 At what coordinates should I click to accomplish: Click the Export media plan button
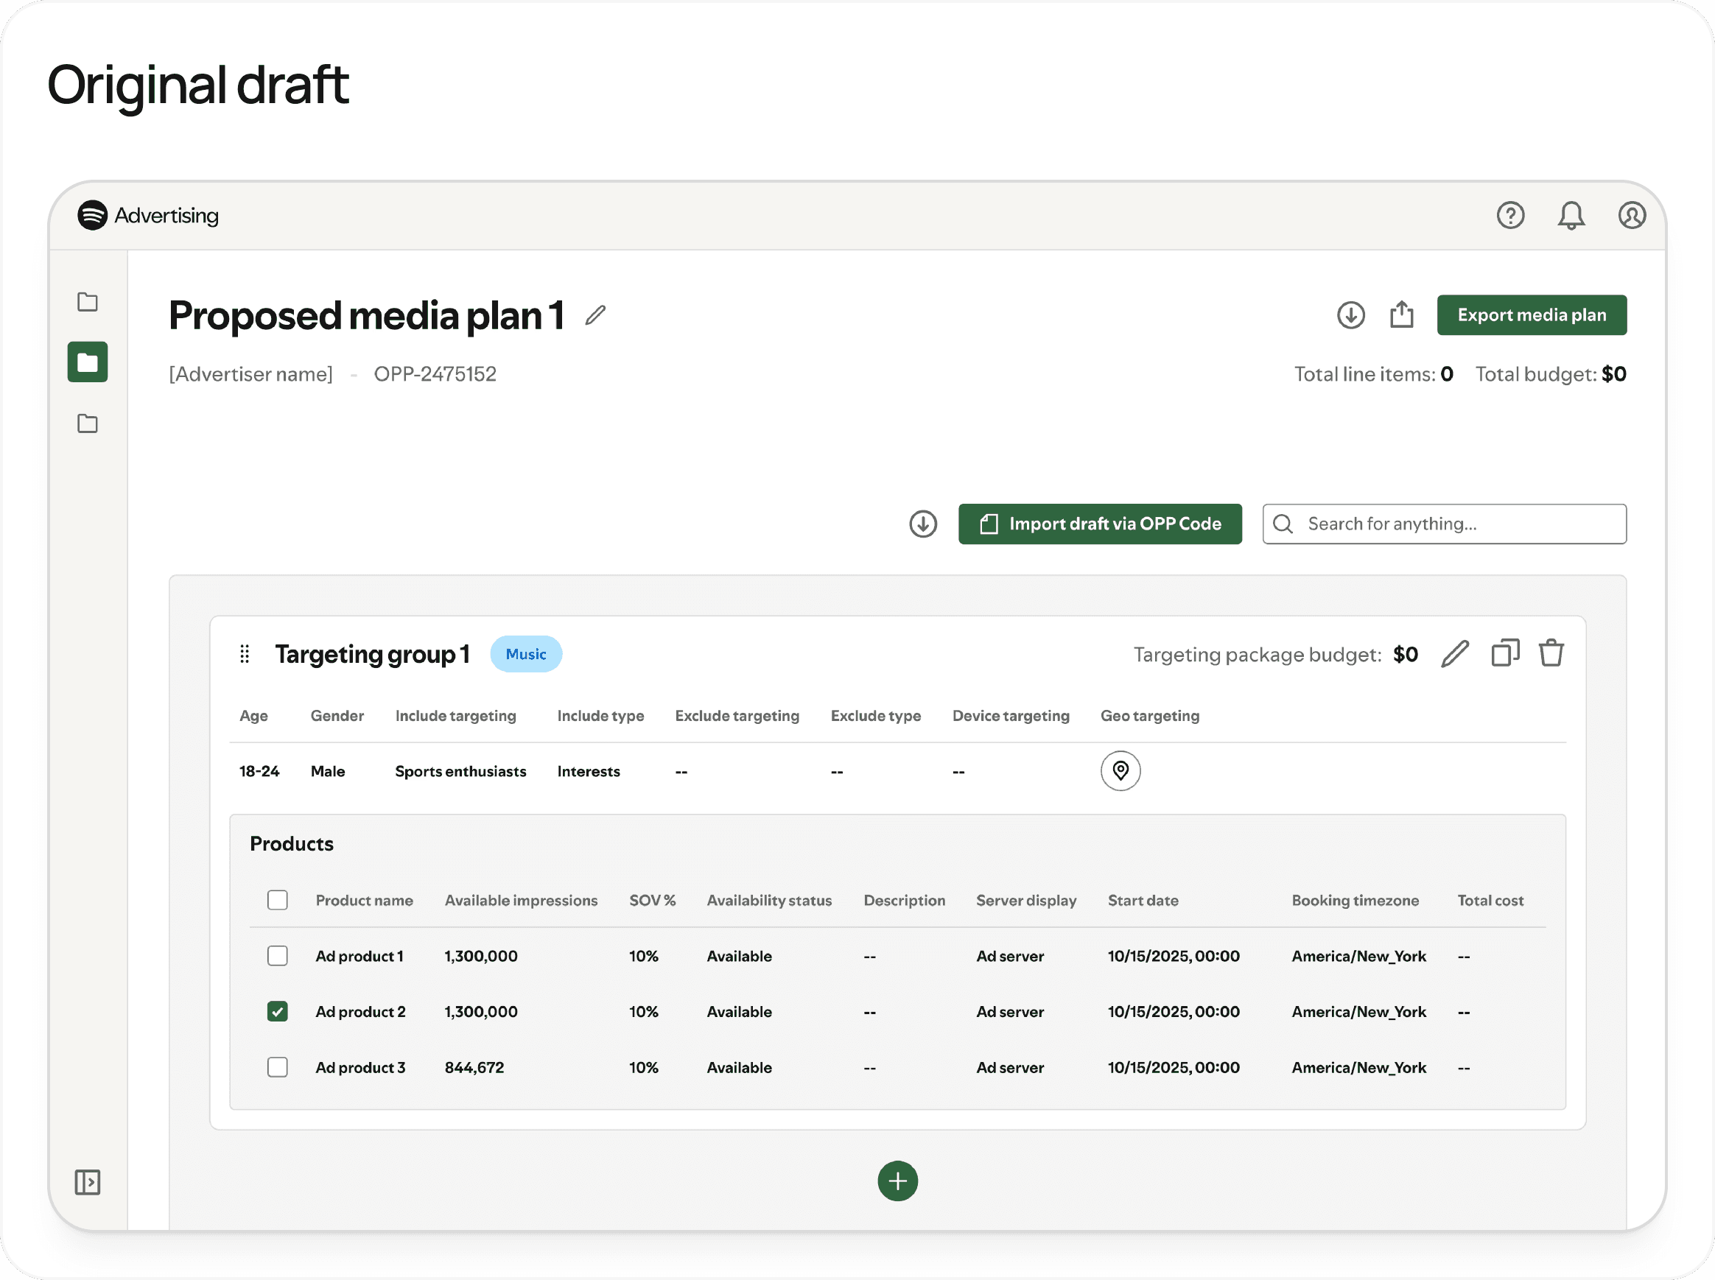click(1531, 314)
